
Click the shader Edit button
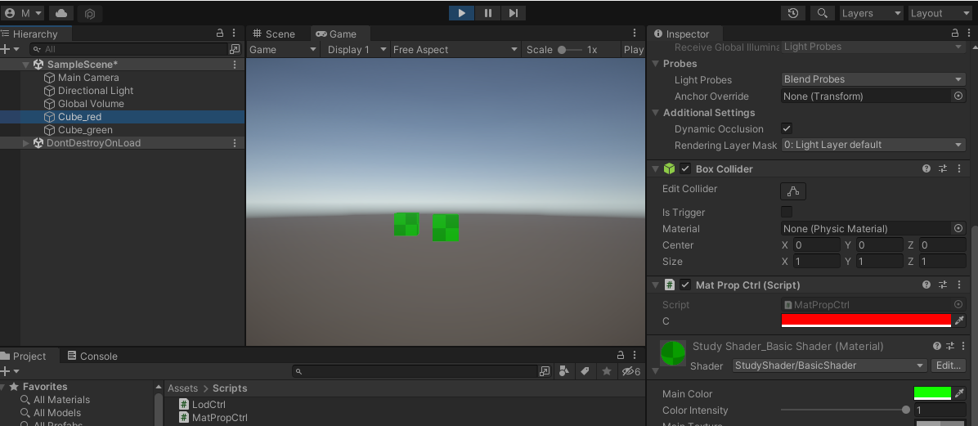(x=949, y=365)
